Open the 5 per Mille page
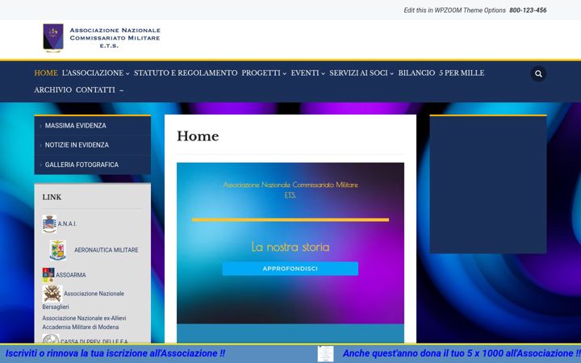The height and width of the screenshot is (363, 581). point(462,73)
